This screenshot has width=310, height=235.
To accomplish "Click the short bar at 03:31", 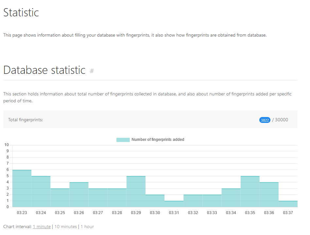I will pyautogui.click(x=174, y=204).
